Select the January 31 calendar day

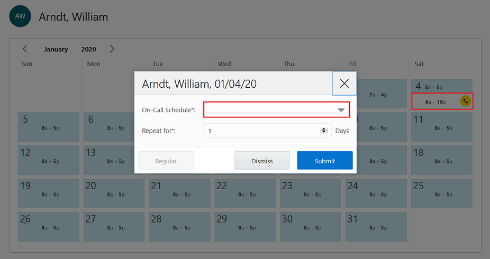pyautogui.click(x=376, y=227)
